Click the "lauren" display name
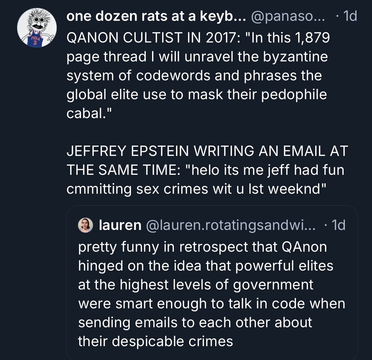 pos(120,225)
